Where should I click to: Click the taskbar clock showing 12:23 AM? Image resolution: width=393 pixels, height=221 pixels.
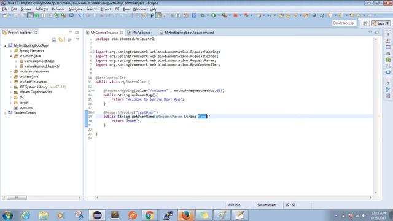pos(378,215)
